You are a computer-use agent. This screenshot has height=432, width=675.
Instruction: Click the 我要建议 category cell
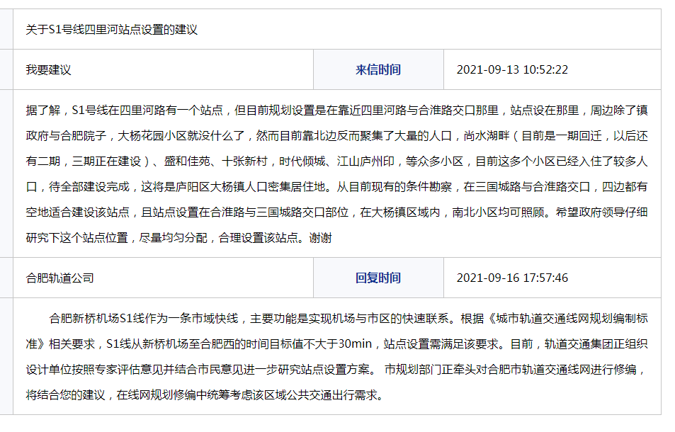pos(49,70)
